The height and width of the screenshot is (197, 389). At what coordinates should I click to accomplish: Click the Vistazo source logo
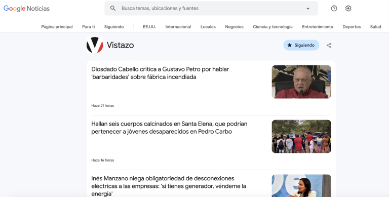pos(95,45)
